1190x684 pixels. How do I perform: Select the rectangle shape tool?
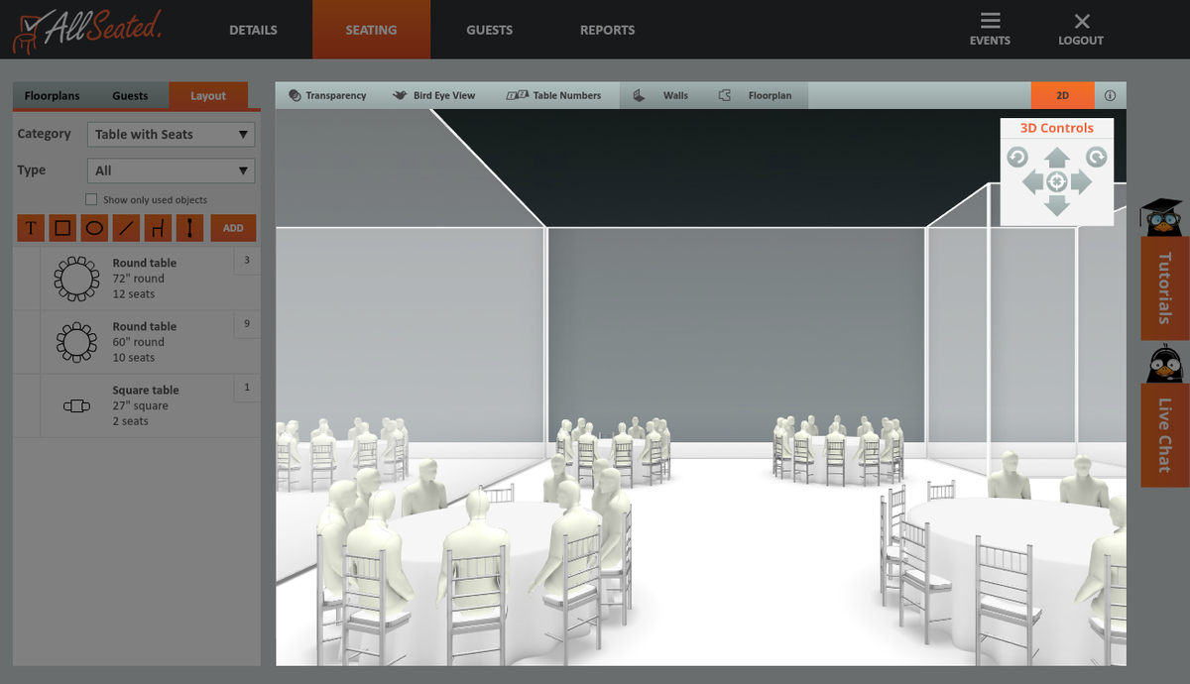point(62,228)
